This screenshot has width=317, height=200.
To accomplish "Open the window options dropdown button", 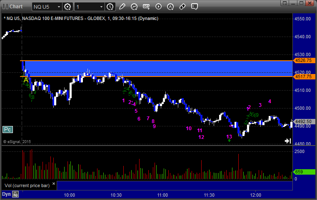I will click(285, 3).
